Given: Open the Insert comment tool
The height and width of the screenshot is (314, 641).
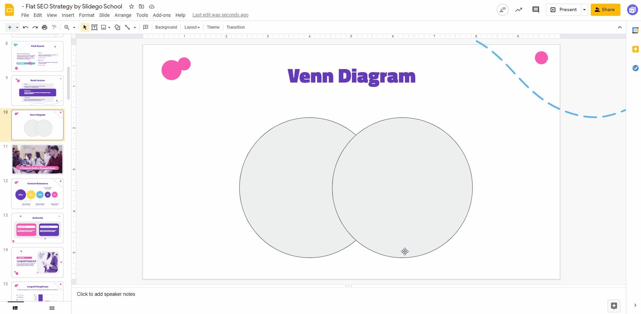Looking at the screenshot, I should pos(146,27).
